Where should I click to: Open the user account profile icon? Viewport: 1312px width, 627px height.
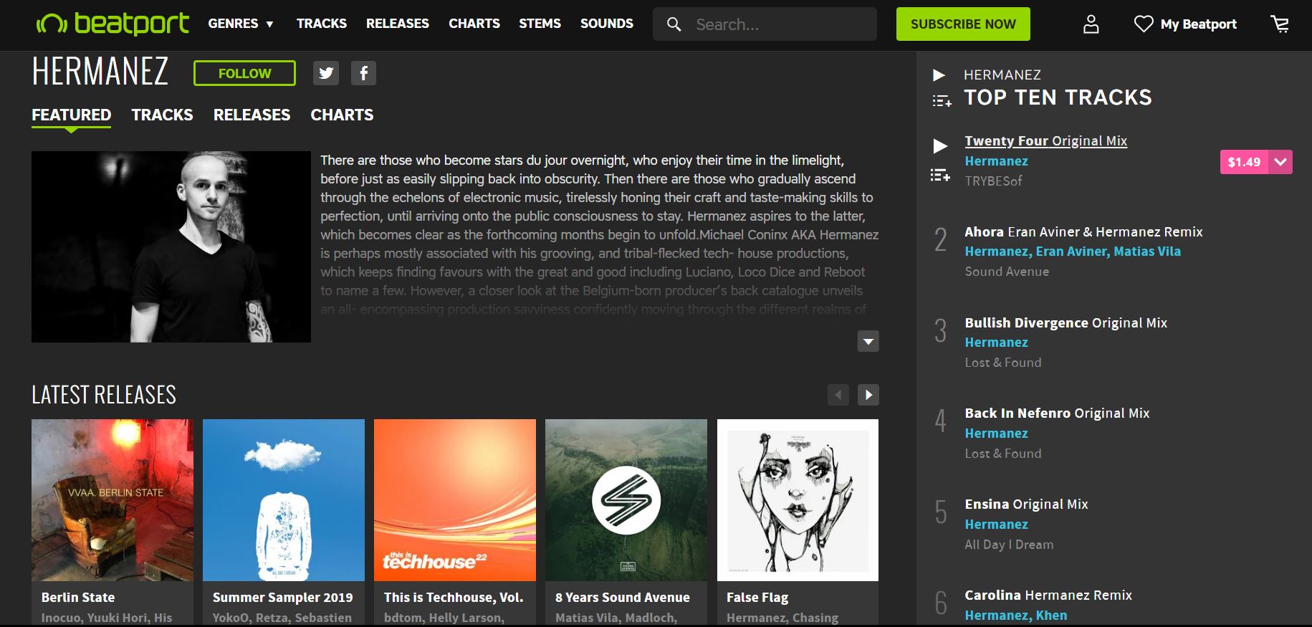[x=1091, y=24]
